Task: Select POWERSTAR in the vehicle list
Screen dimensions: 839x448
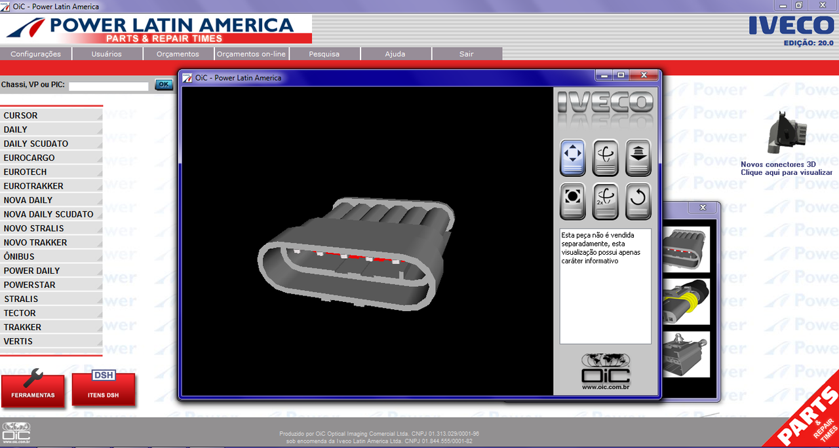Action: 52,284
